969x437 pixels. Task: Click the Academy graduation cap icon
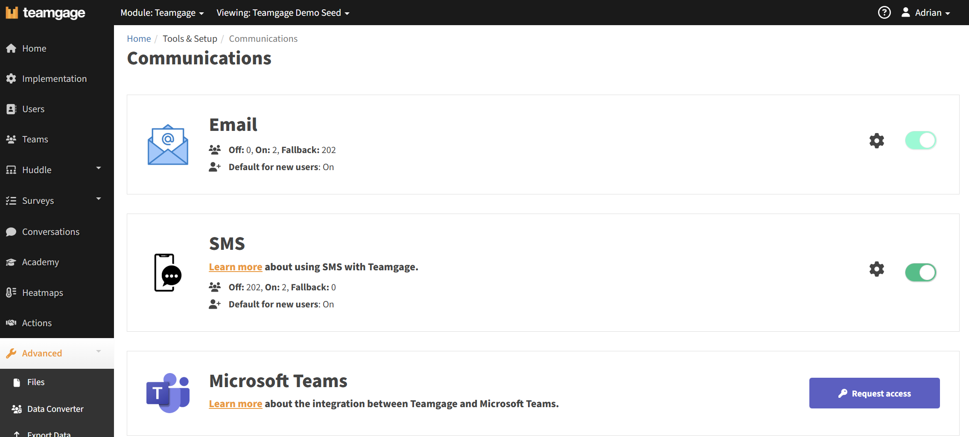point(11,262)
